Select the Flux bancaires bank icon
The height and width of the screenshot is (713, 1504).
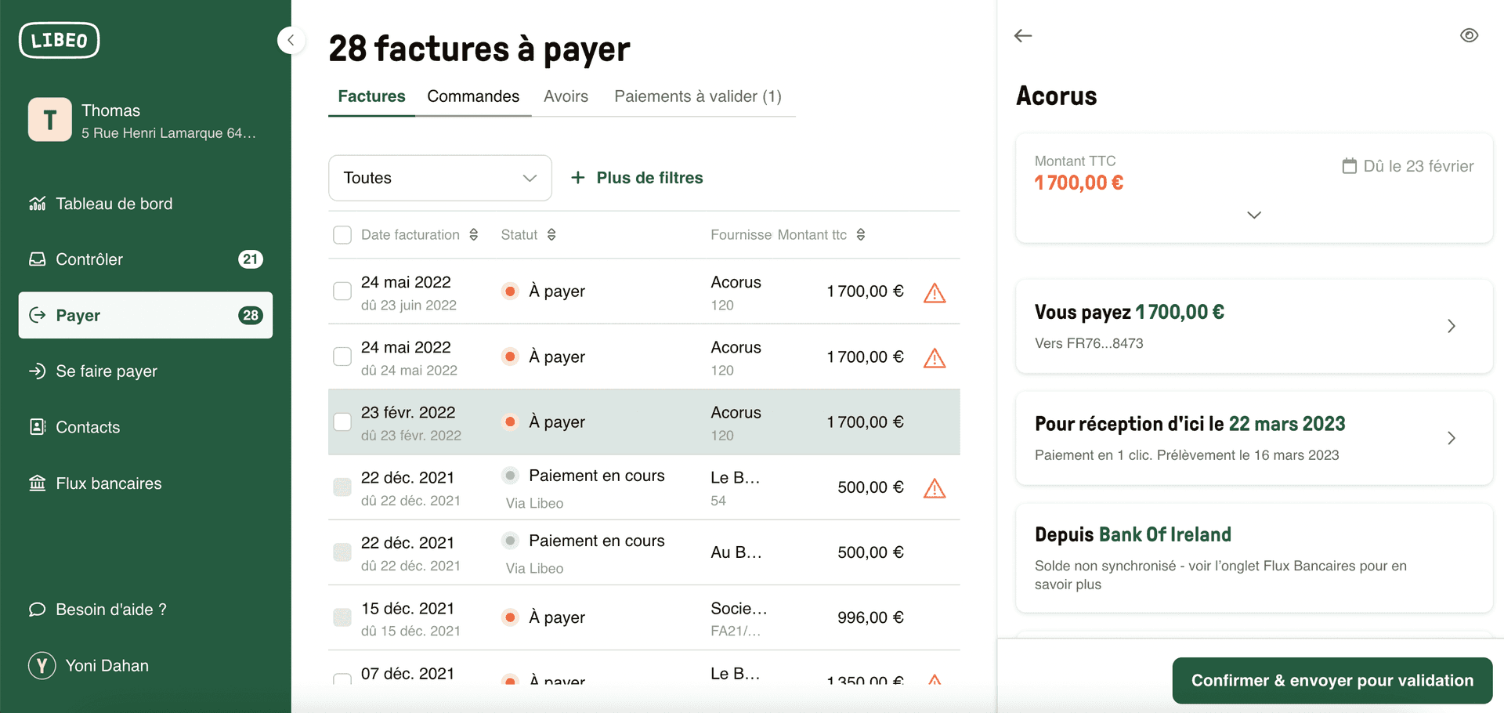(x=37, y=483)
